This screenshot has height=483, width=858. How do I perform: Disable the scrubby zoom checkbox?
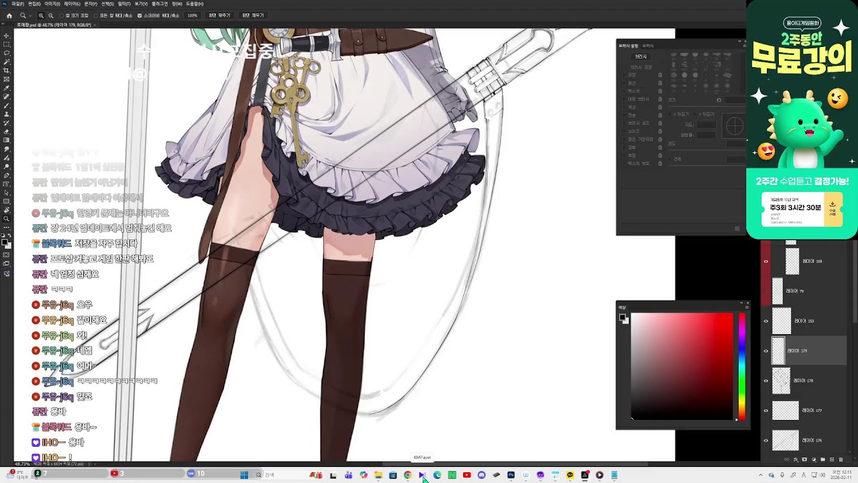[x=139, y=15]
